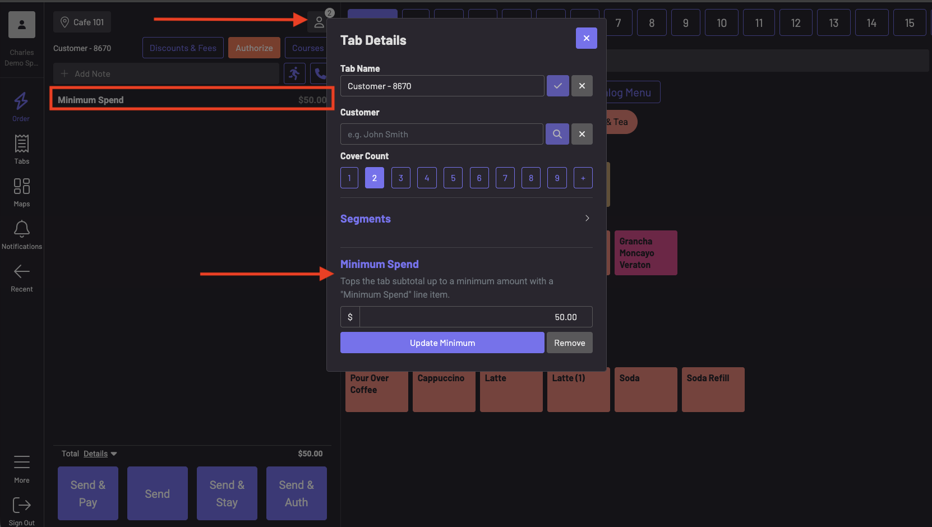Select seat tab 15
Image resolution: width=932 pixels, height=527 pixels.
pos(910,22)
